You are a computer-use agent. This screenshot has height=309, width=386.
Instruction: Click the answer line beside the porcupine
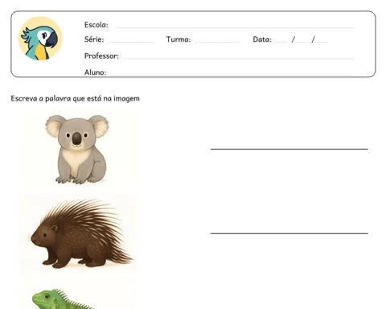pos(289,233)
